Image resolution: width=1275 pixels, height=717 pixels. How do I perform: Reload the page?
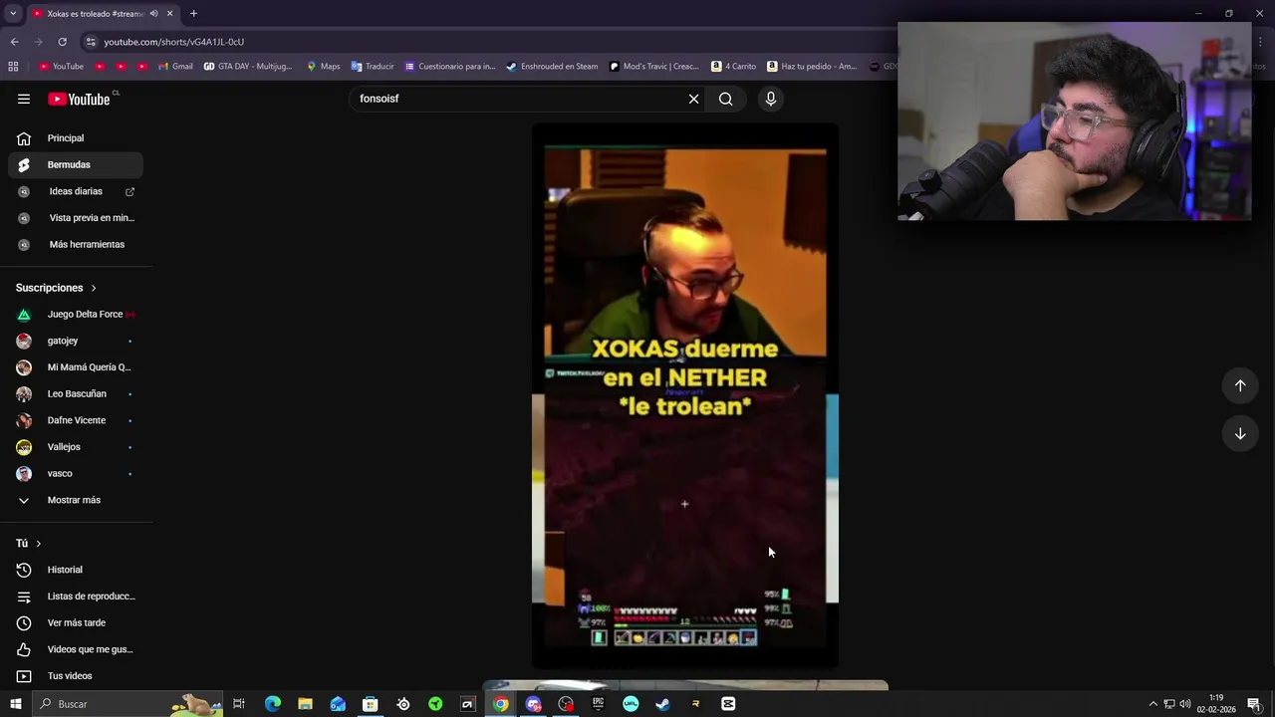pos(62,42)
